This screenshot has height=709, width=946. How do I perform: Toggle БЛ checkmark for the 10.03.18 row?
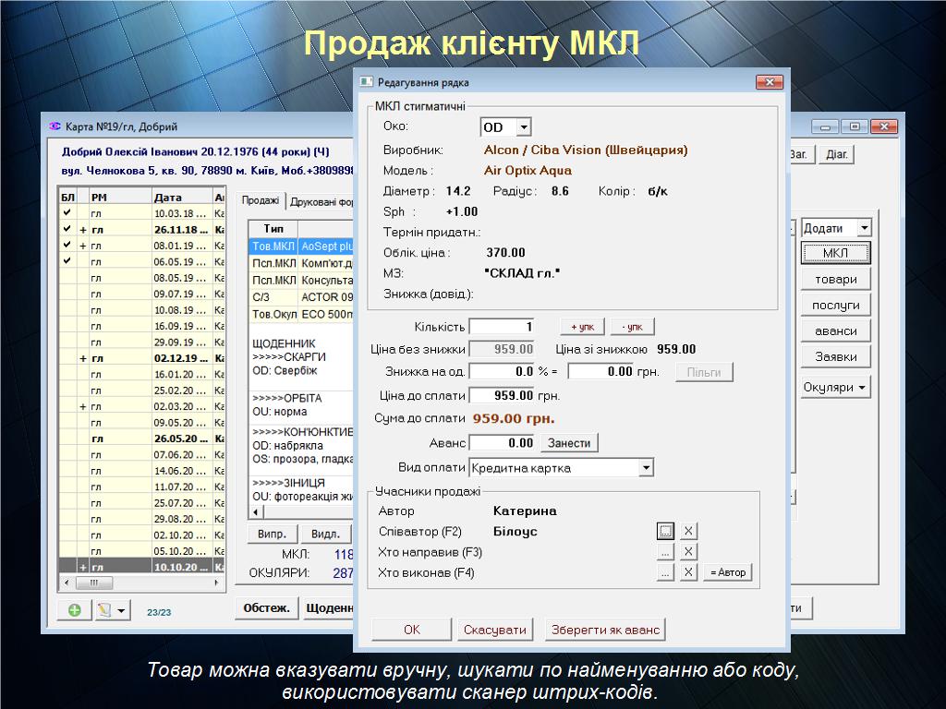(x=67, y=212)
